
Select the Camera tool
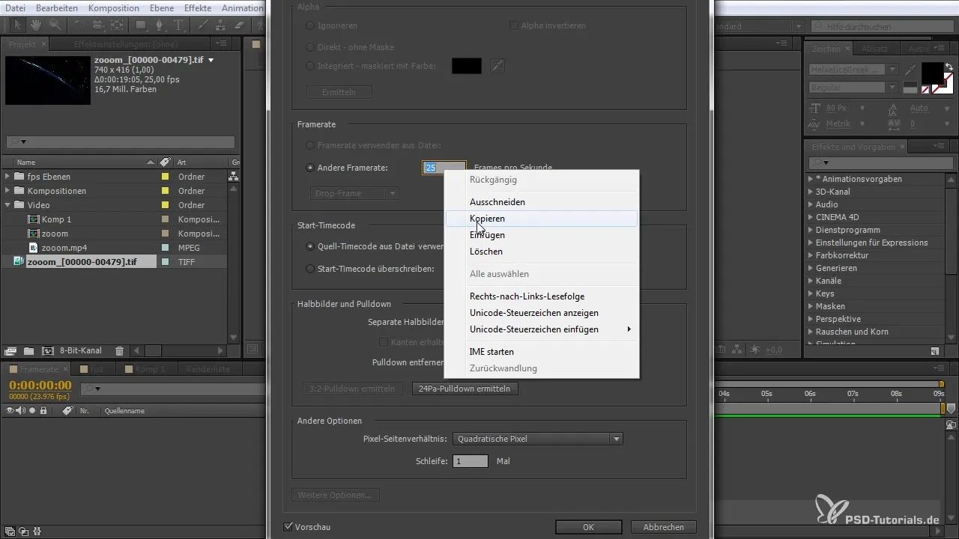pos(98,25)
